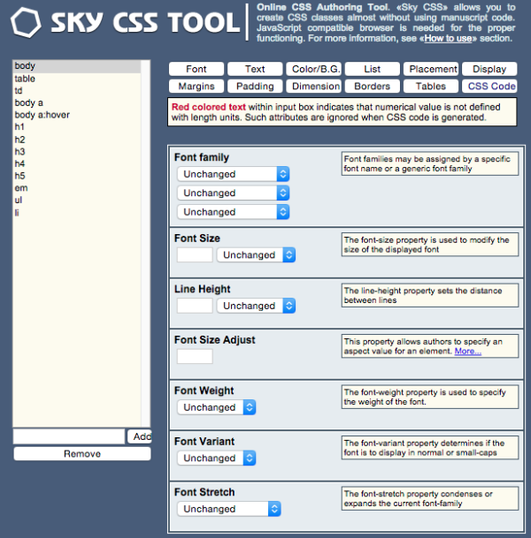Select the List tab
The height and width of the screenshot is (538, 531).
[x=373, y=69]
